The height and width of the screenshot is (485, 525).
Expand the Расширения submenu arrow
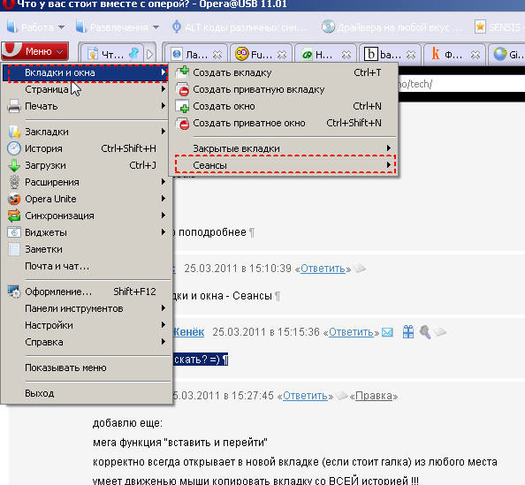(163, 182)
